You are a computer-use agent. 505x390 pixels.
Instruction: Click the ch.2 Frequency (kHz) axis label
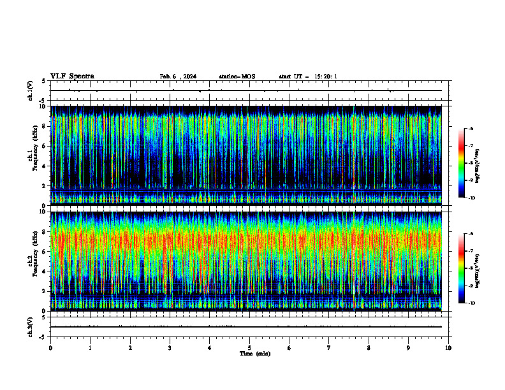point(33,254)
